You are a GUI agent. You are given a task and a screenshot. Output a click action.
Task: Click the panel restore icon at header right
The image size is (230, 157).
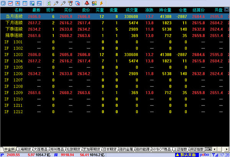coord(227,9)
